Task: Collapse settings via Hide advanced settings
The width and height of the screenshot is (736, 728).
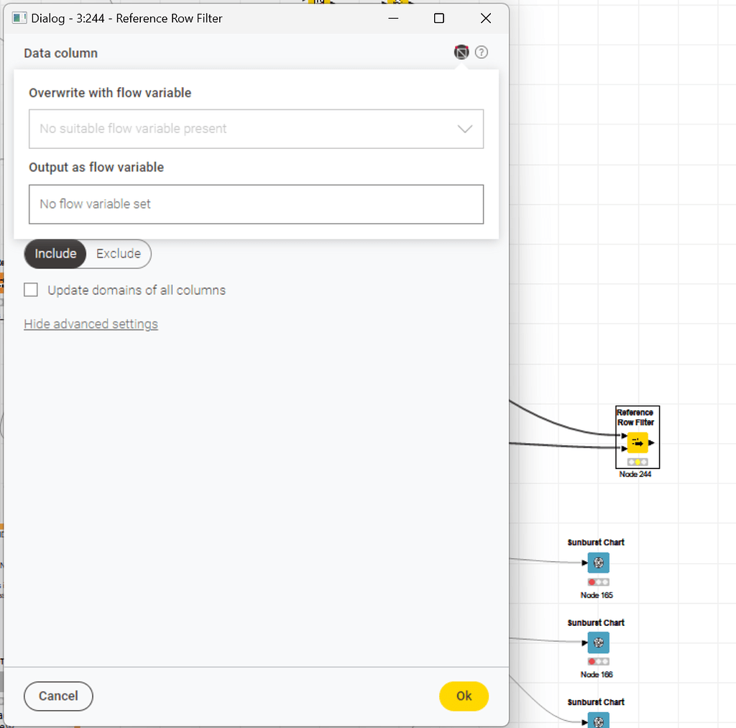Action: (91, 324)
